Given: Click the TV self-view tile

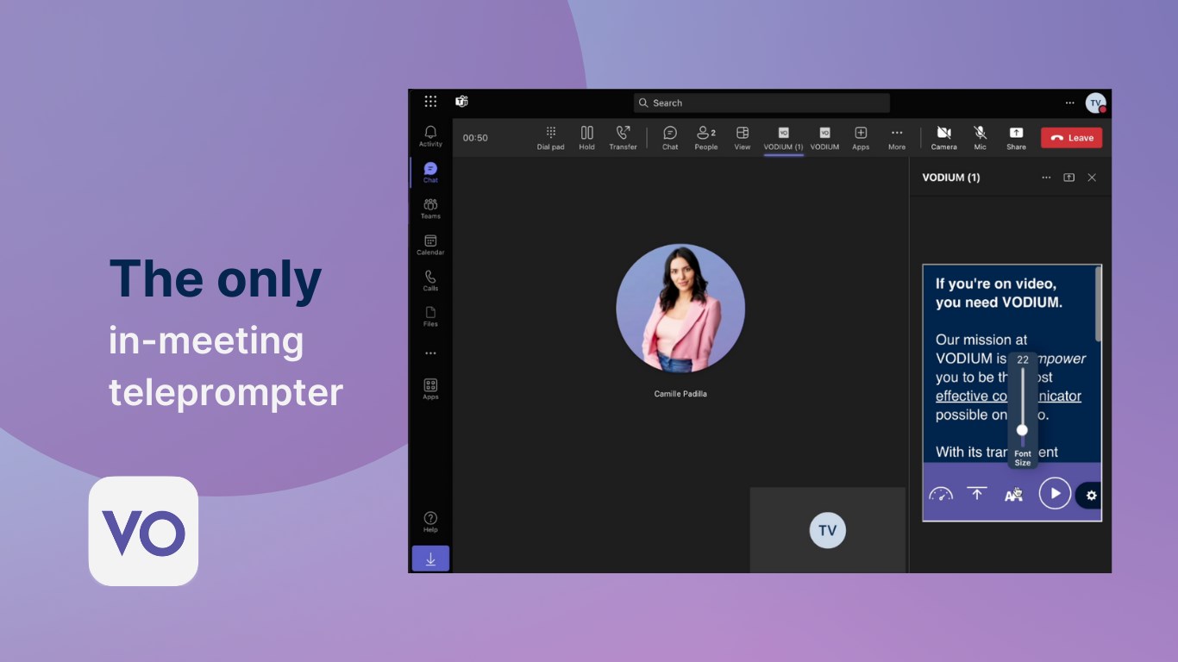Looking at the screenshot, I should (x=828, y=530).
